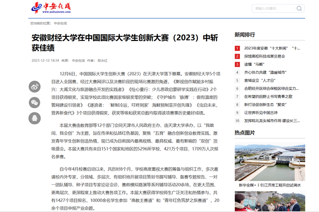Open the 引江济淮工程 canal photo thumbnail

(x=269, y=162)
